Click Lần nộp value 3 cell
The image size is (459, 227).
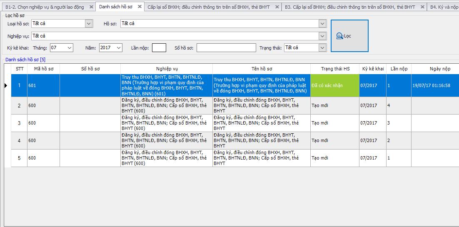(399, 123)
